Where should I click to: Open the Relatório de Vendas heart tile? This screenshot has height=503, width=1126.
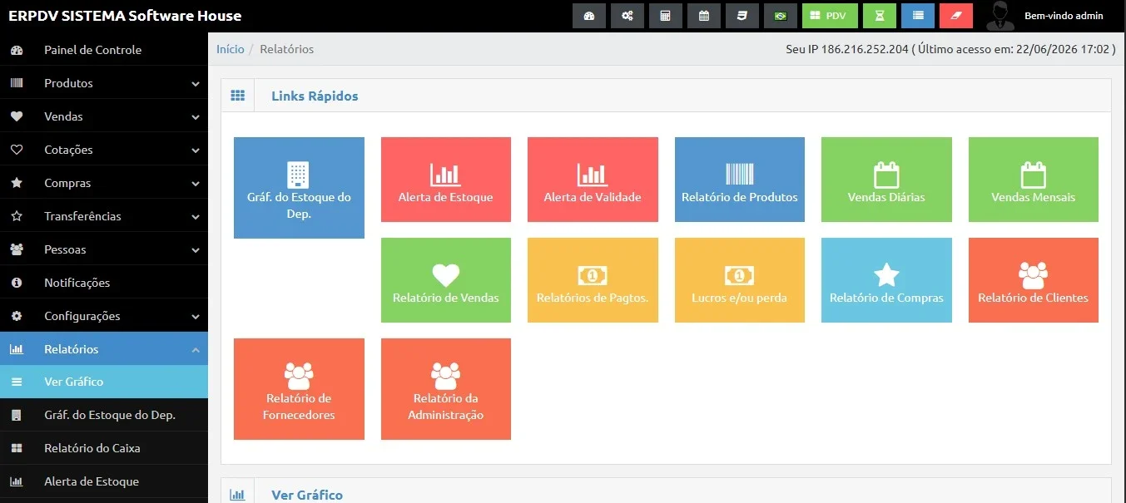coord(446,280)
